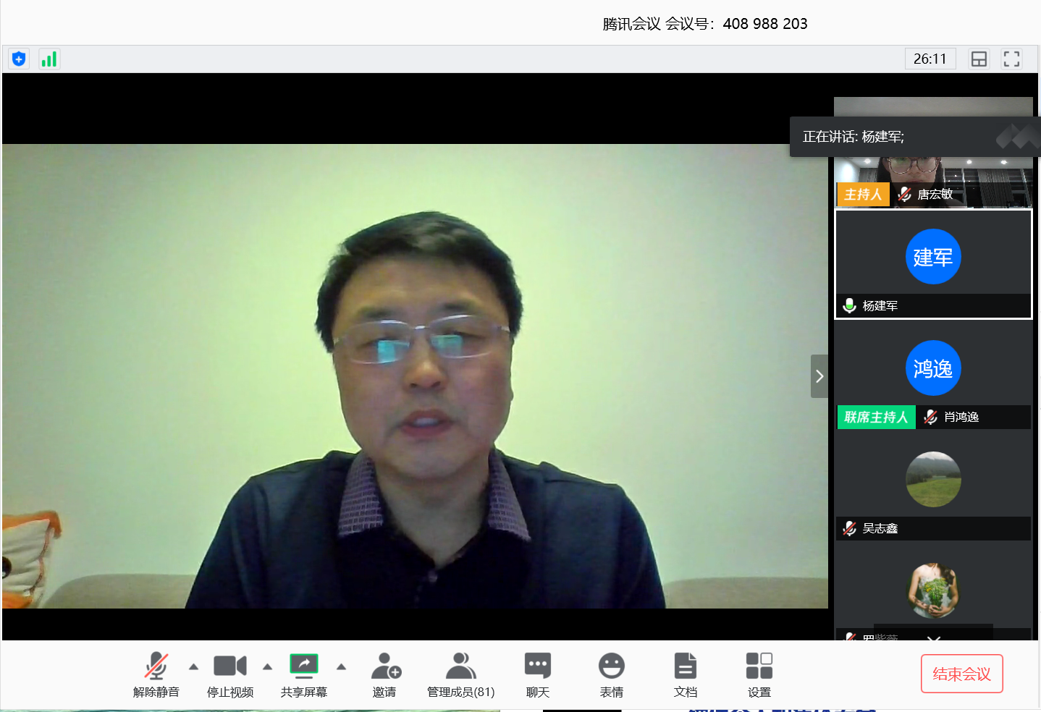Switch the video layout view icon
This screenshot has height=712, width=1041.
[x=979, y=59]
